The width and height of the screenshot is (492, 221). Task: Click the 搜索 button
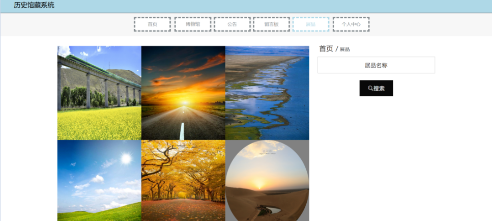coord(376,88)
